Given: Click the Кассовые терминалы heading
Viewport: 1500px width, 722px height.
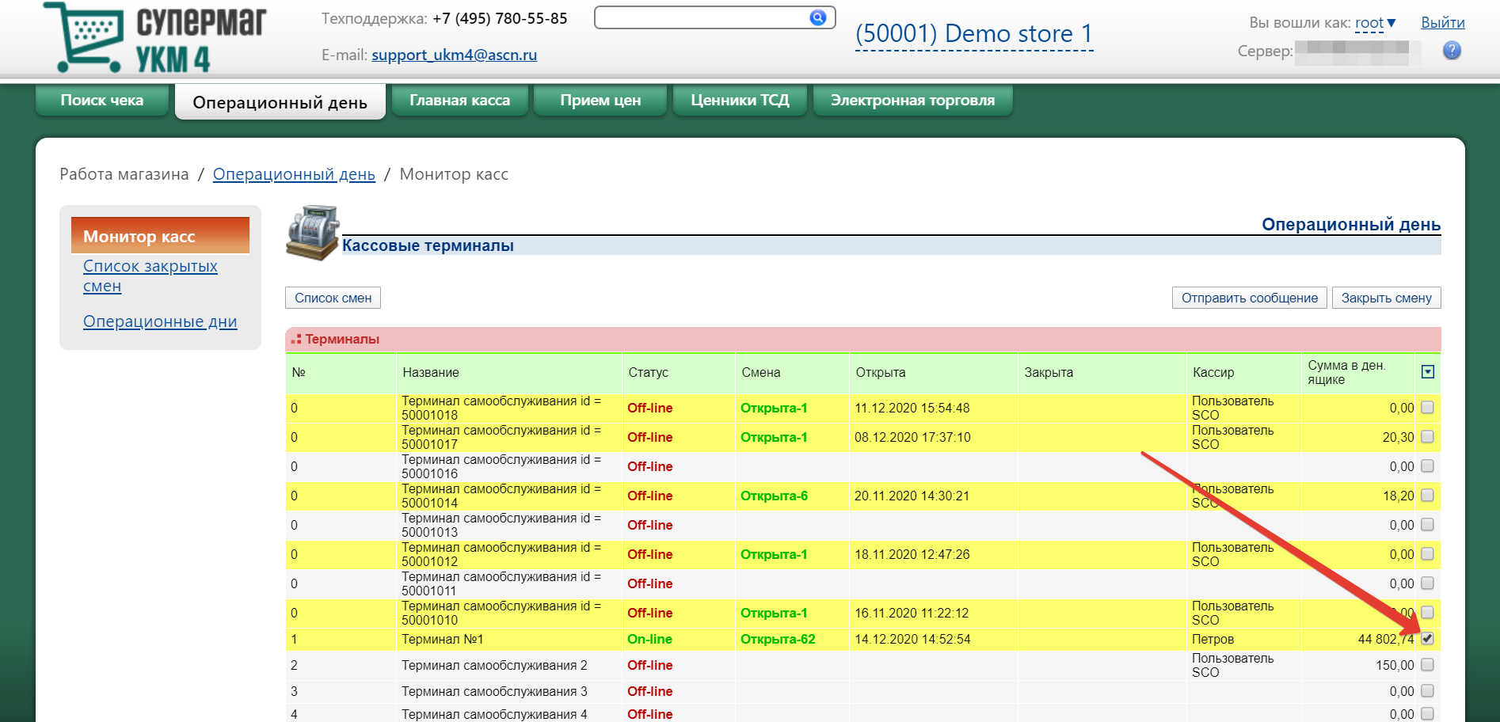Looking at the screenshot, I should (x=428, y=245).
